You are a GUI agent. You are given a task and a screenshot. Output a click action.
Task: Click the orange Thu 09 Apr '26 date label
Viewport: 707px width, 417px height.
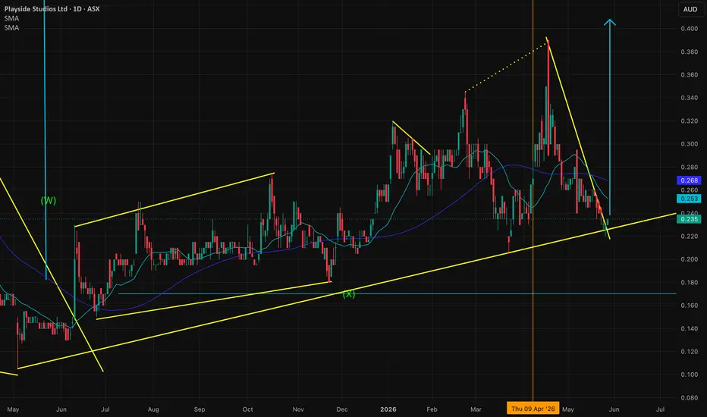tap(533, 409)
